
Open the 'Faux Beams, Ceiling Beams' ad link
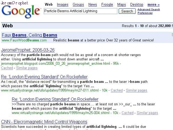29,35
